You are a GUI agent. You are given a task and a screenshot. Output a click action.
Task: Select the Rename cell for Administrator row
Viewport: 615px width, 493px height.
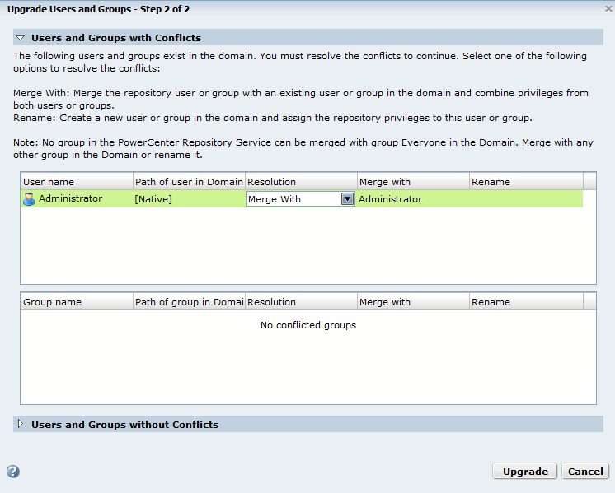pyautogui.click(x=525, y=199)
